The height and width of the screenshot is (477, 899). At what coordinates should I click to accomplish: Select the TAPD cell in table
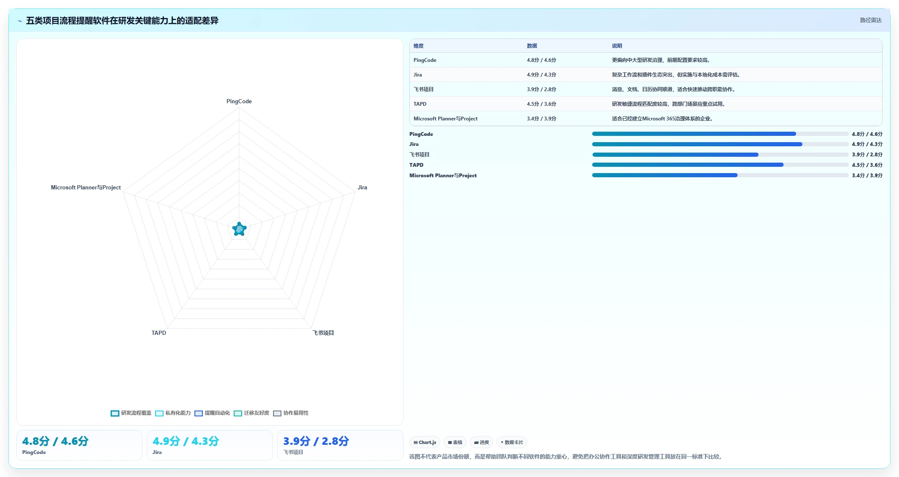420,104
